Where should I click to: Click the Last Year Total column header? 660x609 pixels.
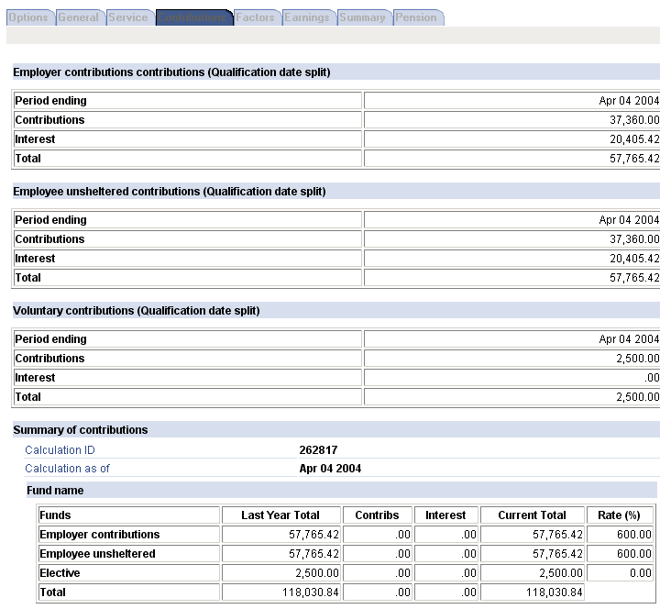click(x=280, y=515)
